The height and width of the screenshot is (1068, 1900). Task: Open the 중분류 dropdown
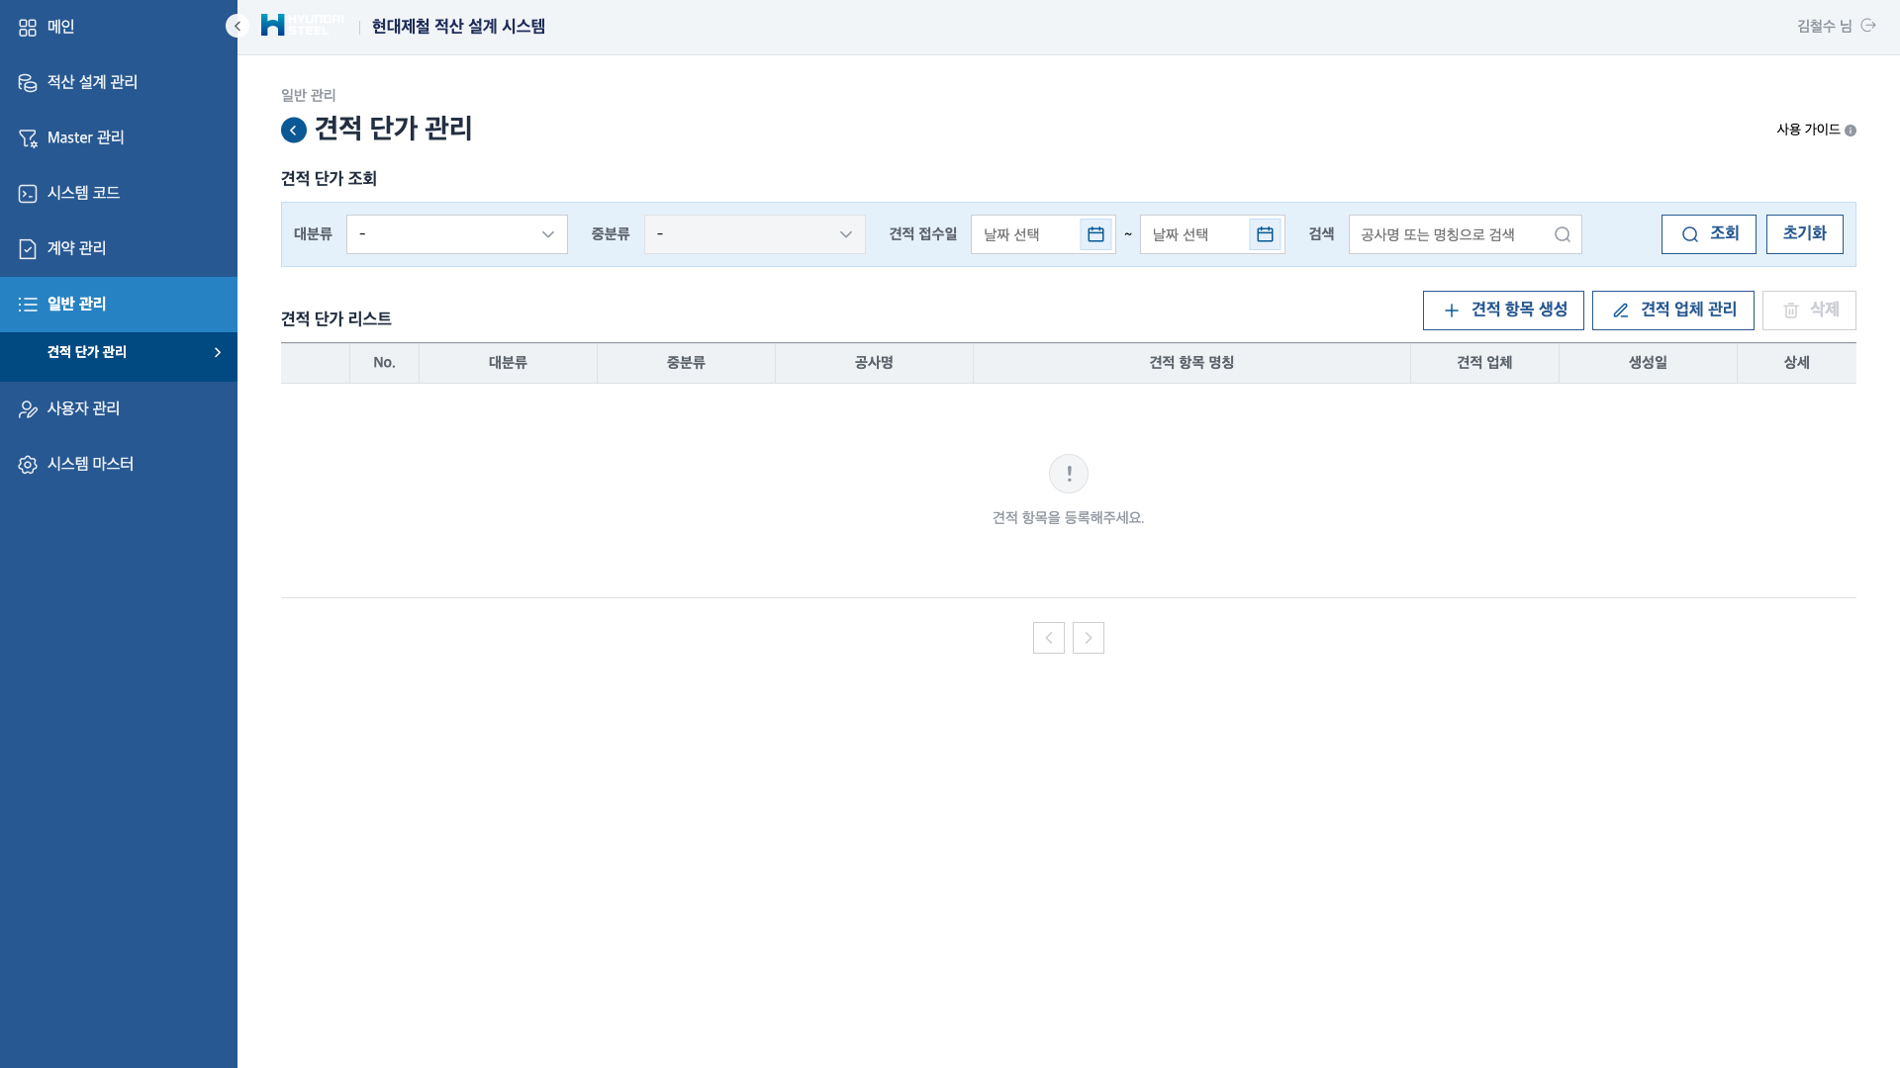point(754,234)
